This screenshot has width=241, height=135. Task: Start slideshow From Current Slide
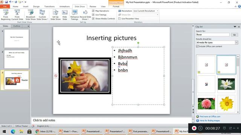click(17, 15)
